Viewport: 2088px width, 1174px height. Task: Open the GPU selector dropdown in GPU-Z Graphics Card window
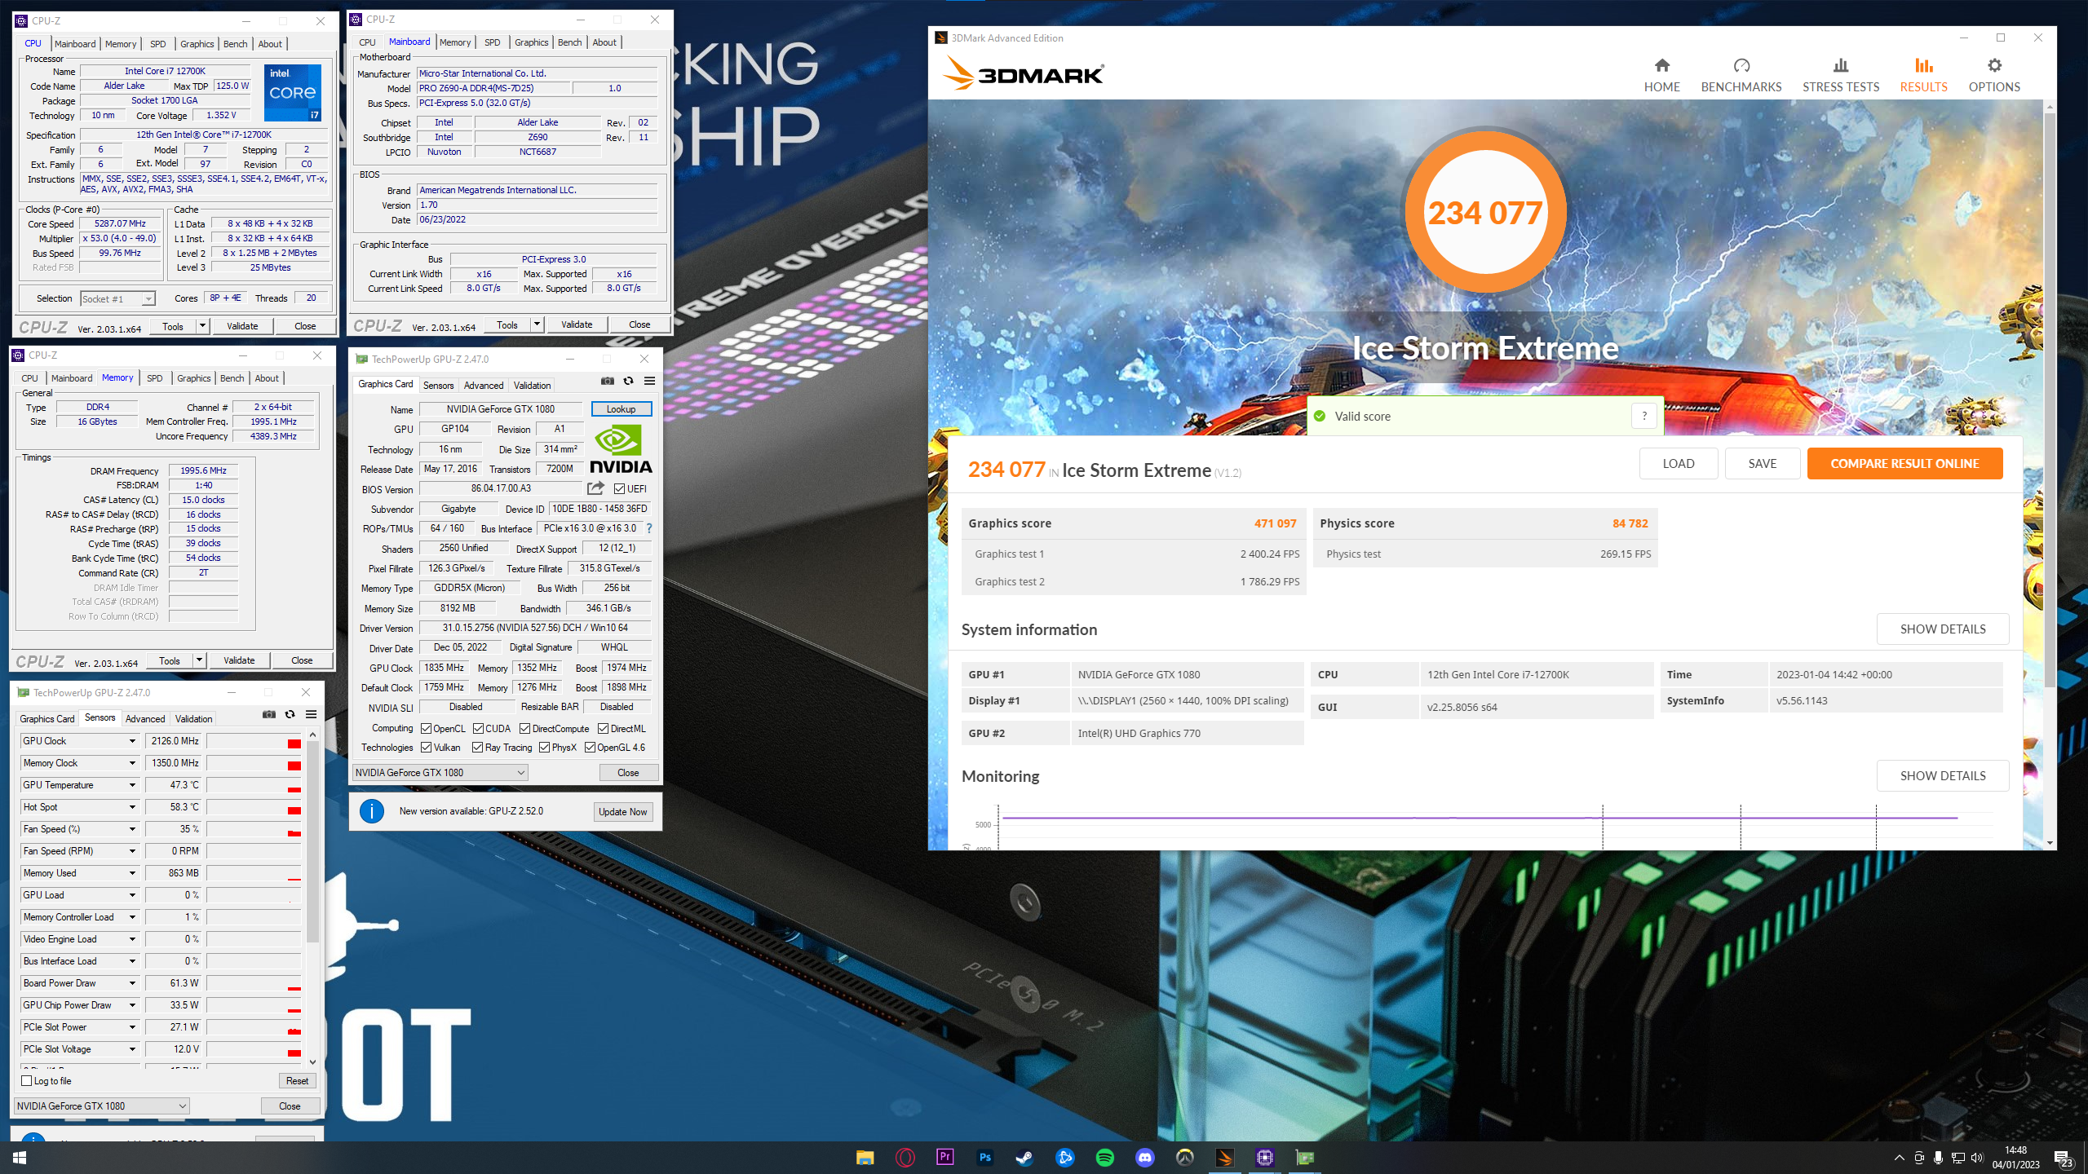click(x=440, y=773)
